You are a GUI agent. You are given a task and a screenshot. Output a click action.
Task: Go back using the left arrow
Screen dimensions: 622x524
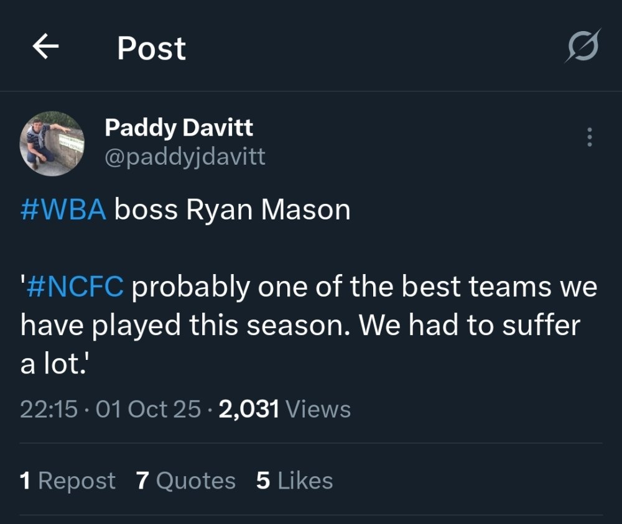45,47
